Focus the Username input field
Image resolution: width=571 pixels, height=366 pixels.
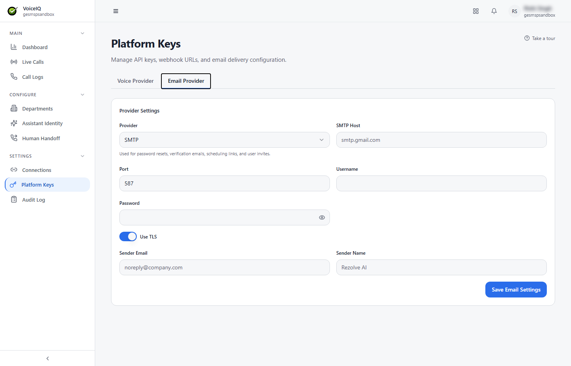tap(441, 183)
